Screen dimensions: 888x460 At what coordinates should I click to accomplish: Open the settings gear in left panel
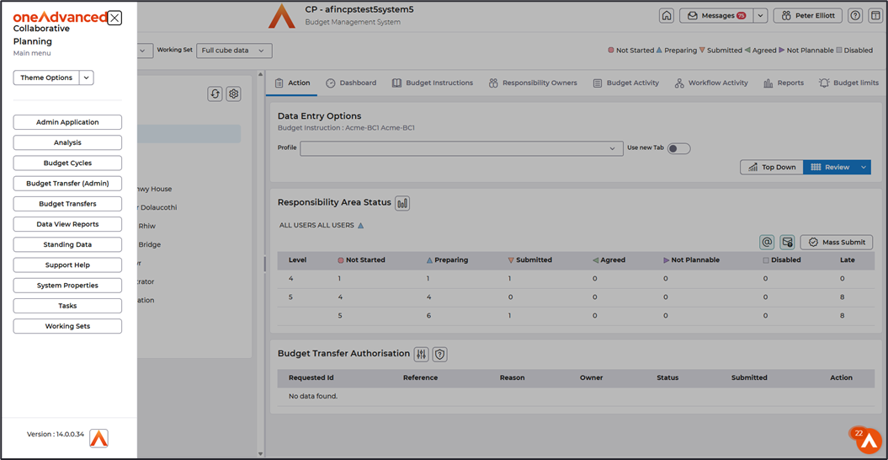click(234, 94)
